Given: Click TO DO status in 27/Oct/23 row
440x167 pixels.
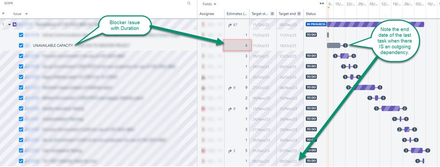Looking at the screenshot, I should 311,87.
